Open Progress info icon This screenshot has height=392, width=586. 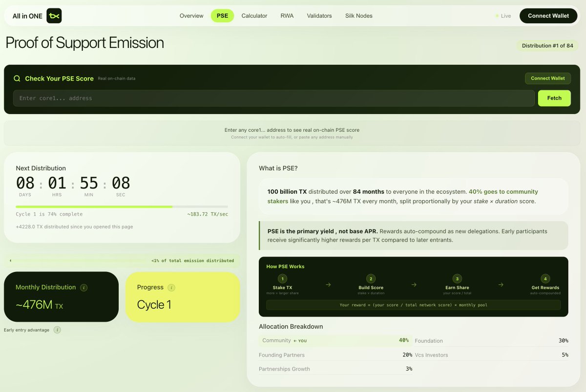[171, 288]
